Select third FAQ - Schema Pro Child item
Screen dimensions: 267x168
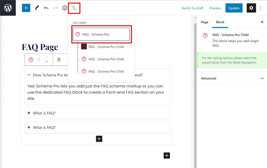tap(103, 71)
